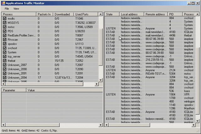Sort by Local address column header

point(132,14)
